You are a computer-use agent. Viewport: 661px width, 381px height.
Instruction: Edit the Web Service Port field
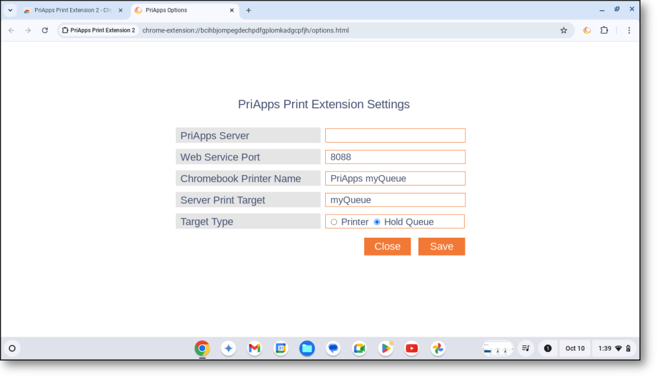pos(395,157)
